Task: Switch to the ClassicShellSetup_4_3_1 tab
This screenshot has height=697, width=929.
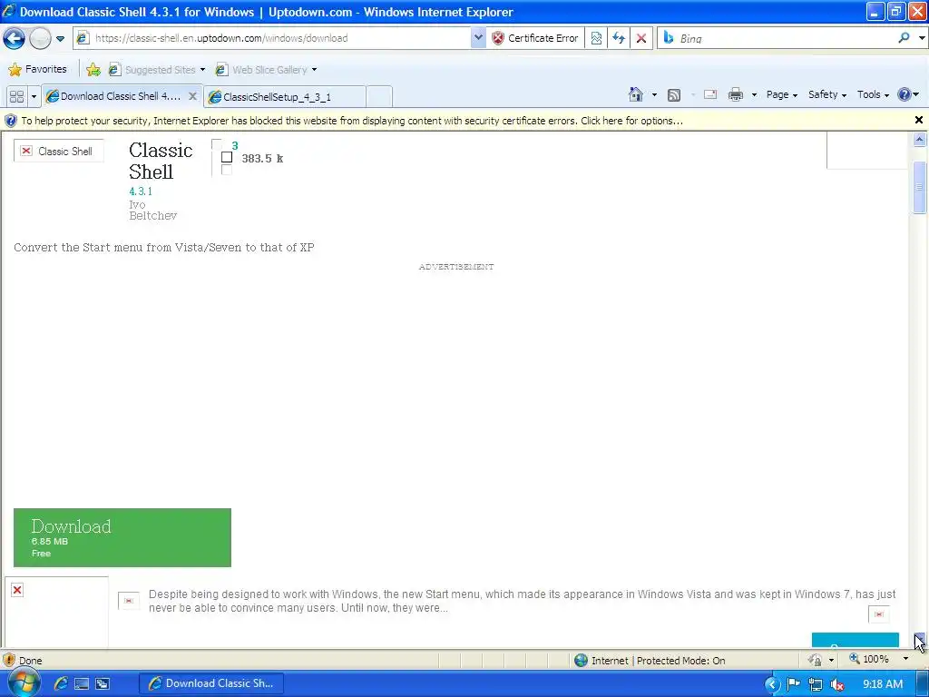Action: [x=284, y=96]
